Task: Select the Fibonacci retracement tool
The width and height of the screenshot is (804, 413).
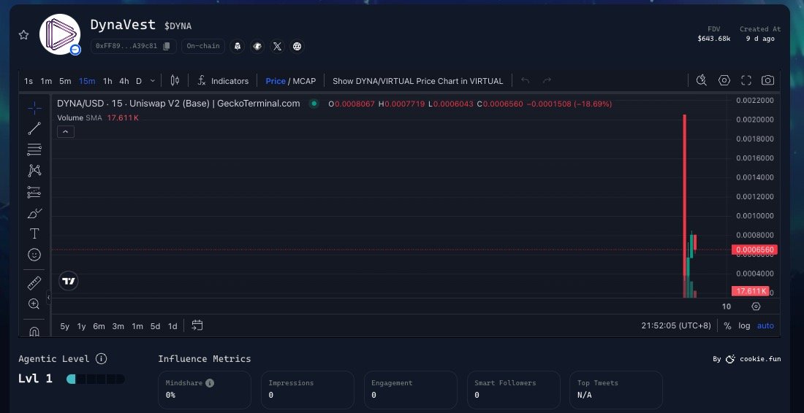Action: point(34,150)
